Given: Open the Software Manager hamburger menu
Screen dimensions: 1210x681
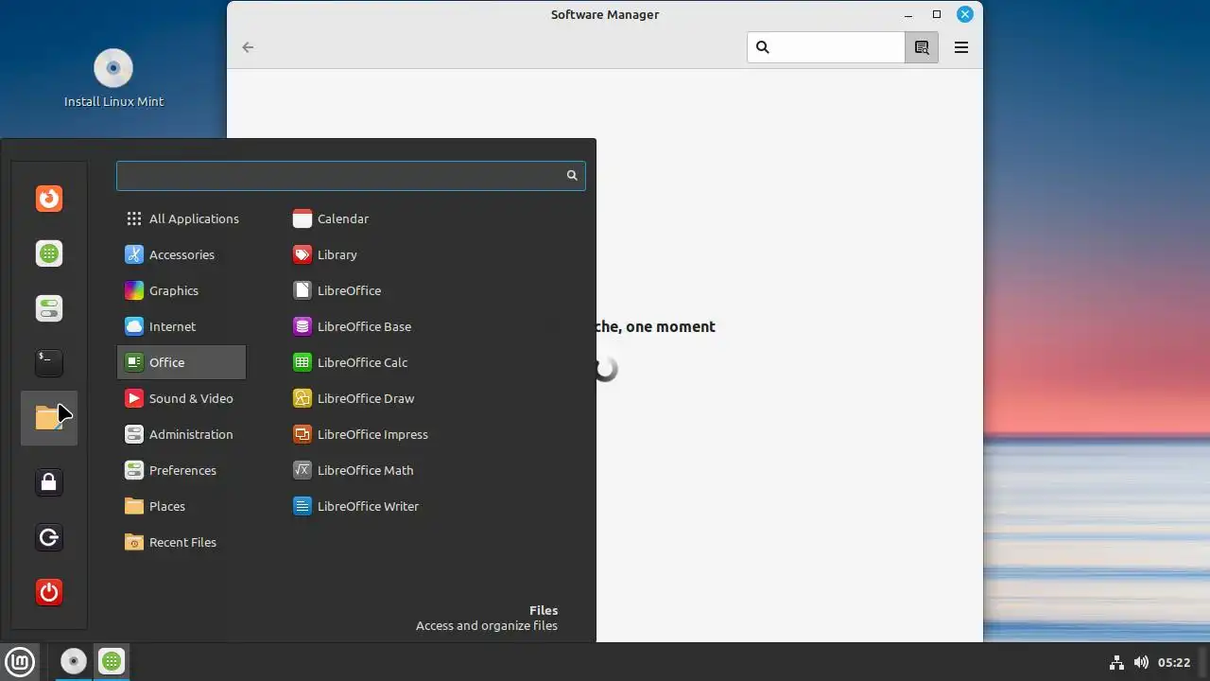Looking at the screenshot, I should pos(961,47).
